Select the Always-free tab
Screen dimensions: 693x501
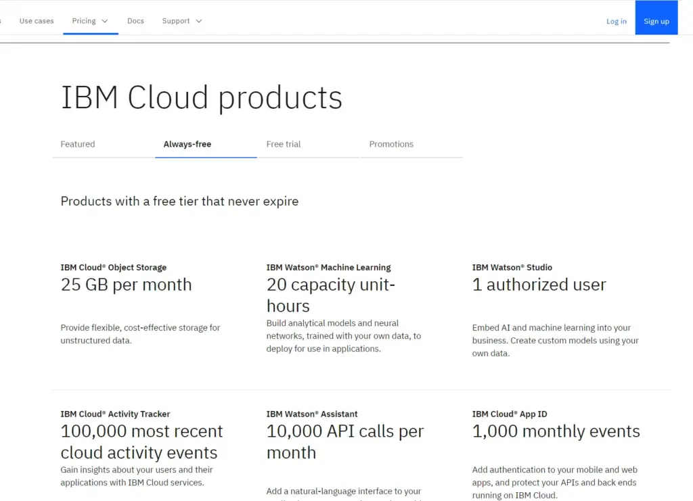pyautogui.click(x=206, y=144)
